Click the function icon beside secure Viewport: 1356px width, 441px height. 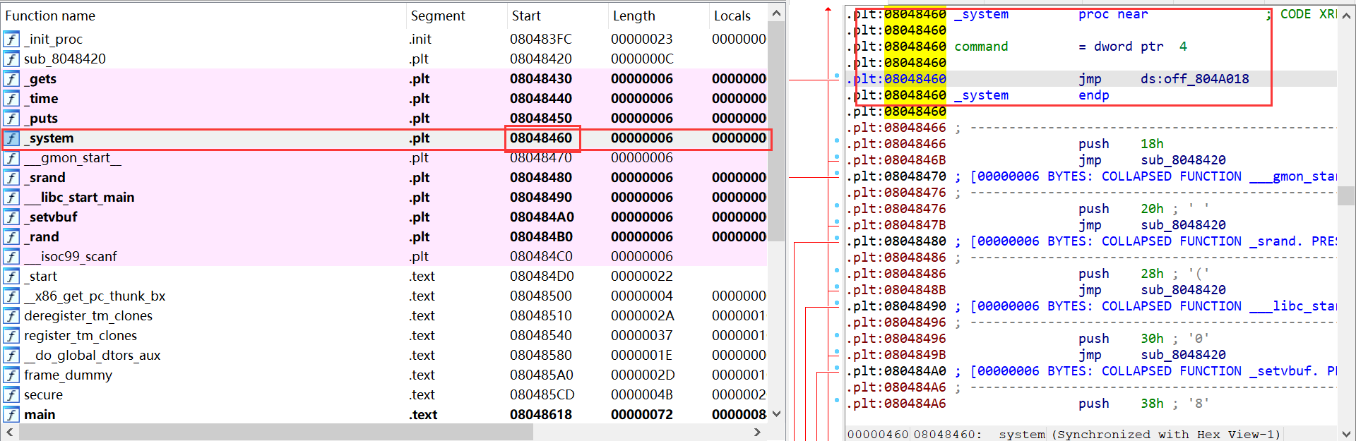click(11, 395)
